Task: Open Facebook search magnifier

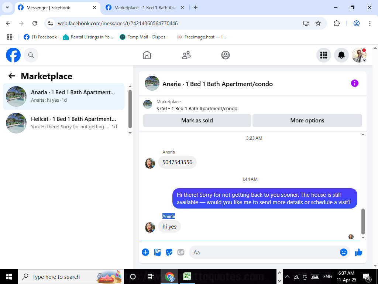Action: coord(31,55)
